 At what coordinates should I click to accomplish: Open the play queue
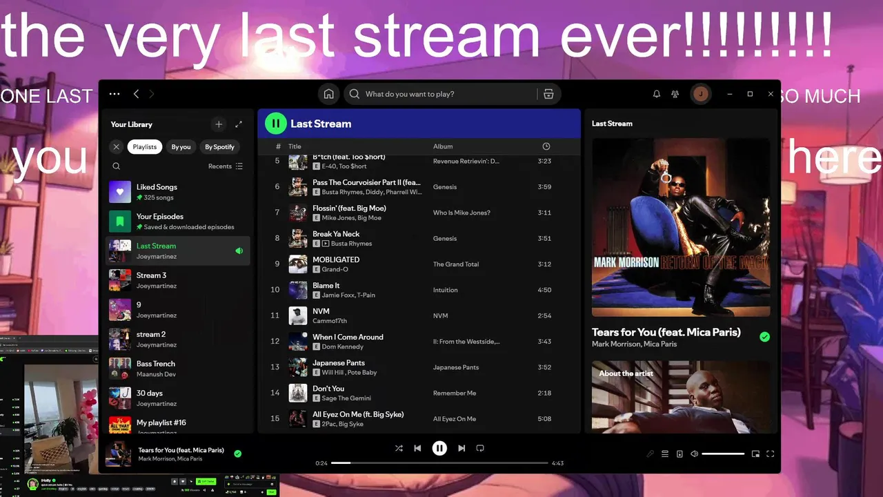coord(665,454)
